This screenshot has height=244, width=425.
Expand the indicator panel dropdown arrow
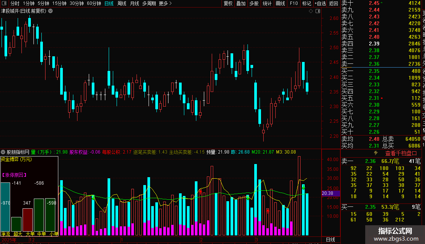pos(3,152)
